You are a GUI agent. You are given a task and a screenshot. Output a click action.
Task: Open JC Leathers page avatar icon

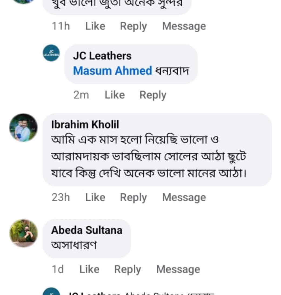[51, 53]
